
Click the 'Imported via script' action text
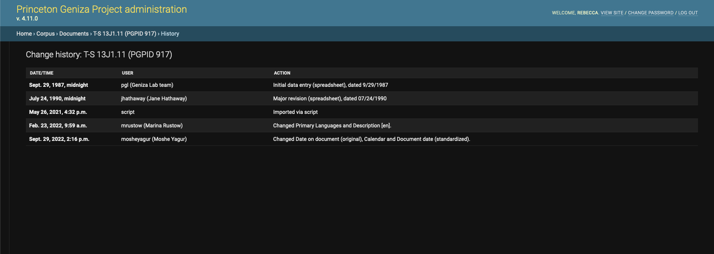point(295,112)
